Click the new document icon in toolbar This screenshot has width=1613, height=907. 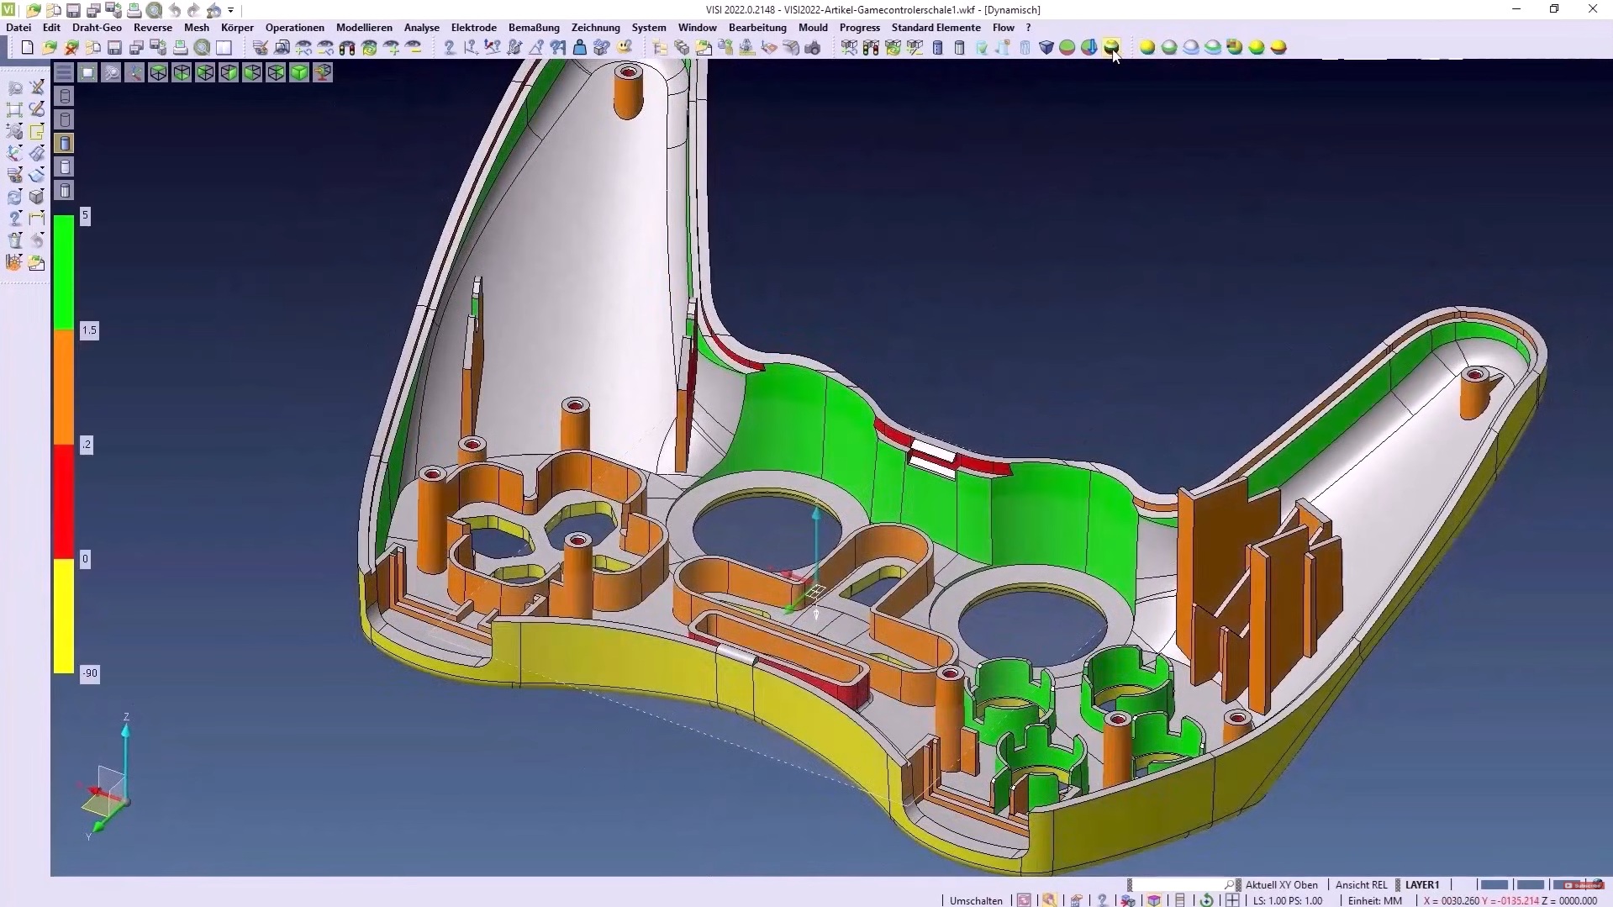[27, 48]
